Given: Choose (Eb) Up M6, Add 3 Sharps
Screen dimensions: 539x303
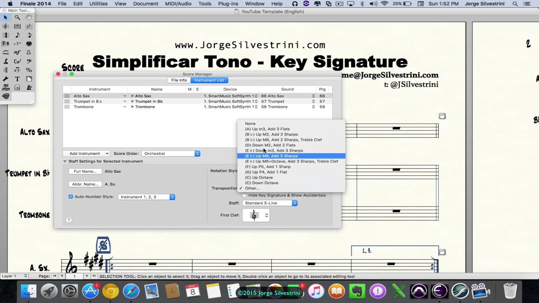Looking at the screenshot, I should coord(291,156).
